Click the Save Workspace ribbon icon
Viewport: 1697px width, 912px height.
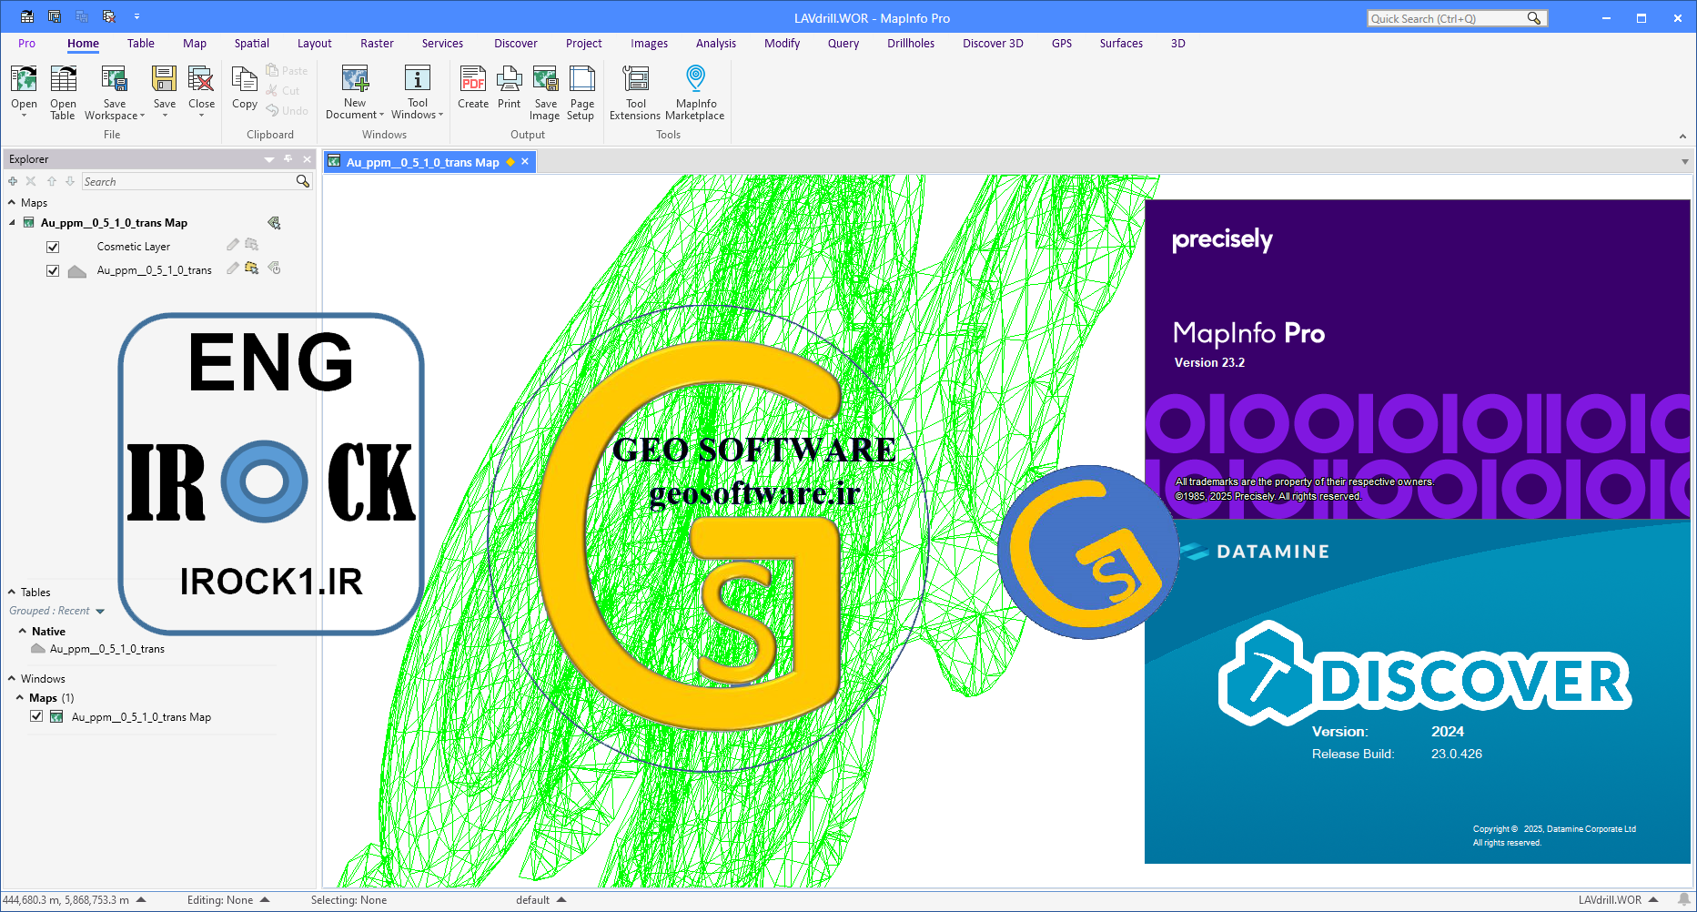(114, 80)
